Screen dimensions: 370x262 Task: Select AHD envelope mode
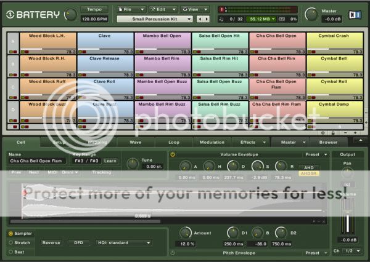click(309, 168)
